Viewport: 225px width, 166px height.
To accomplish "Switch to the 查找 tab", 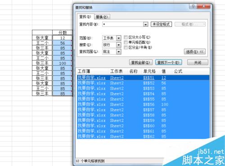I will click(x=85, y=17).
